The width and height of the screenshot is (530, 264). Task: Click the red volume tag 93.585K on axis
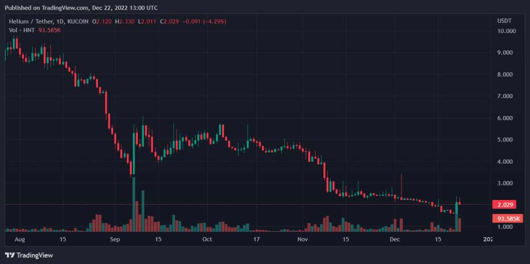point(508,219)
